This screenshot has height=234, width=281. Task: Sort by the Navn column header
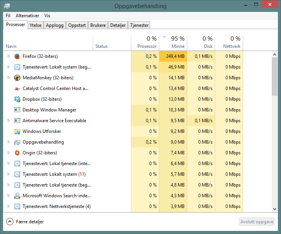tap(48, 43)
